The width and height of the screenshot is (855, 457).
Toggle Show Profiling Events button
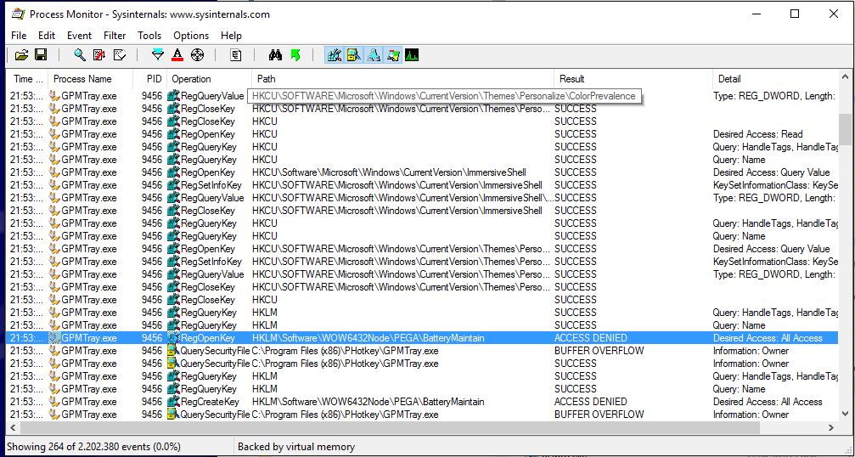(x=413, y=55)
